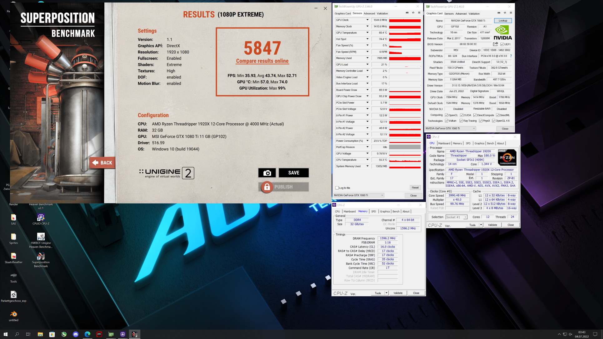Switch to Graphics Card tab in Sensors window
This screenshot has width=603, height=339.
click(343, 13)
